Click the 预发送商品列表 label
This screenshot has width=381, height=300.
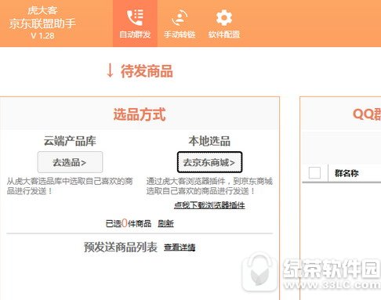coord(121,247)
